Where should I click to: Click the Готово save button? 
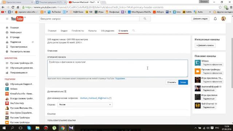click(x=183, y=82)
